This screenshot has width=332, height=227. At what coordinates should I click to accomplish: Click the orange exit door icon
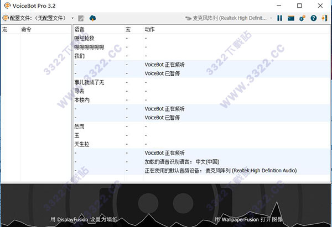pyautogui.click(x=324, y=18)
